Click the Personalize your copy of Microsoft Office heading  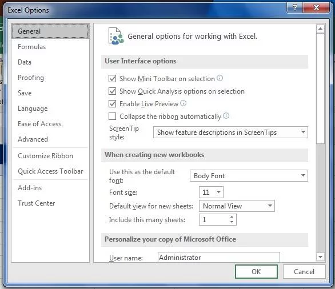coord(170,239)
